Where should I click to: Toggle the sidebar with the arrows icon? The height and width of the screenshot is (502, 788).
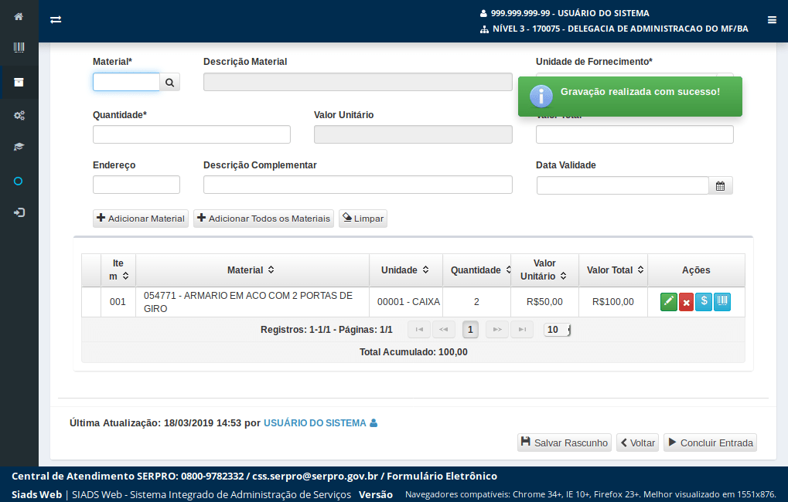coord(56,20)
